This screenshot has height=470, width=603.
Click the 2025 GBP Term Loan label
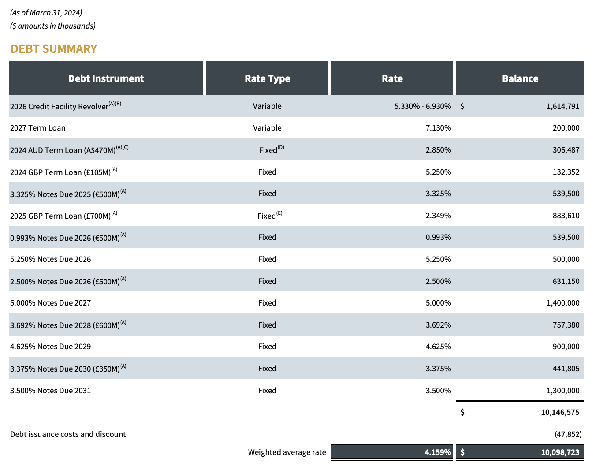click(x=60, y=216)
